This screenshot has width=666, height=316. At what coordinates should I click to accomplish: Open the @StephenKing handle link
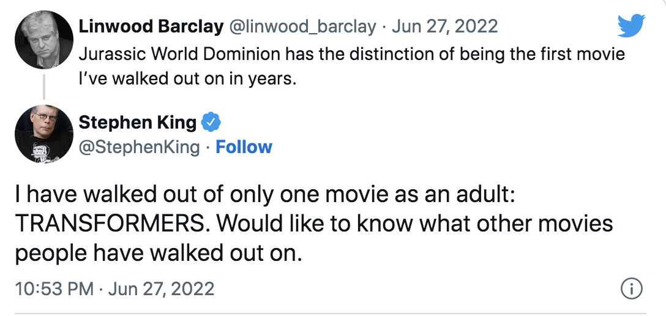click(139, 147)
